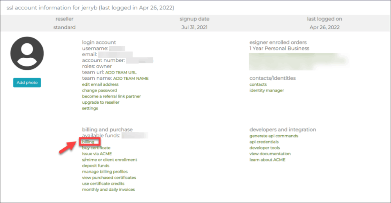This screenshot has height=203, width=391.
Task: Open edit email address link
Action: coord(100,84)
